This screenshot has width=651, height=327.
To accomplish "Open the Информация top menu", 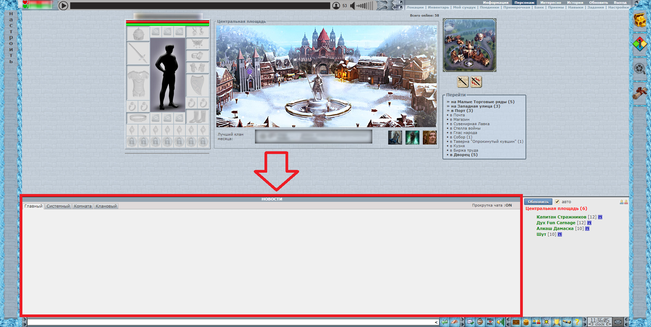I will pos(495,2).
